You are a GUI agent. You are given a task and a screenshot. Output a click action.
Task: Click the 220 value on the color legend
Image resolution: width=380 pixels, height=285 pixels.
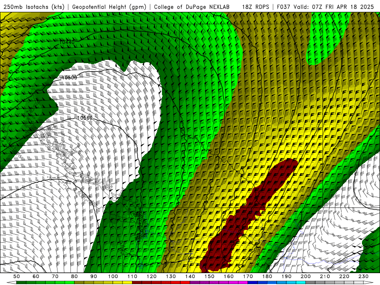click(x=344, y=276)
